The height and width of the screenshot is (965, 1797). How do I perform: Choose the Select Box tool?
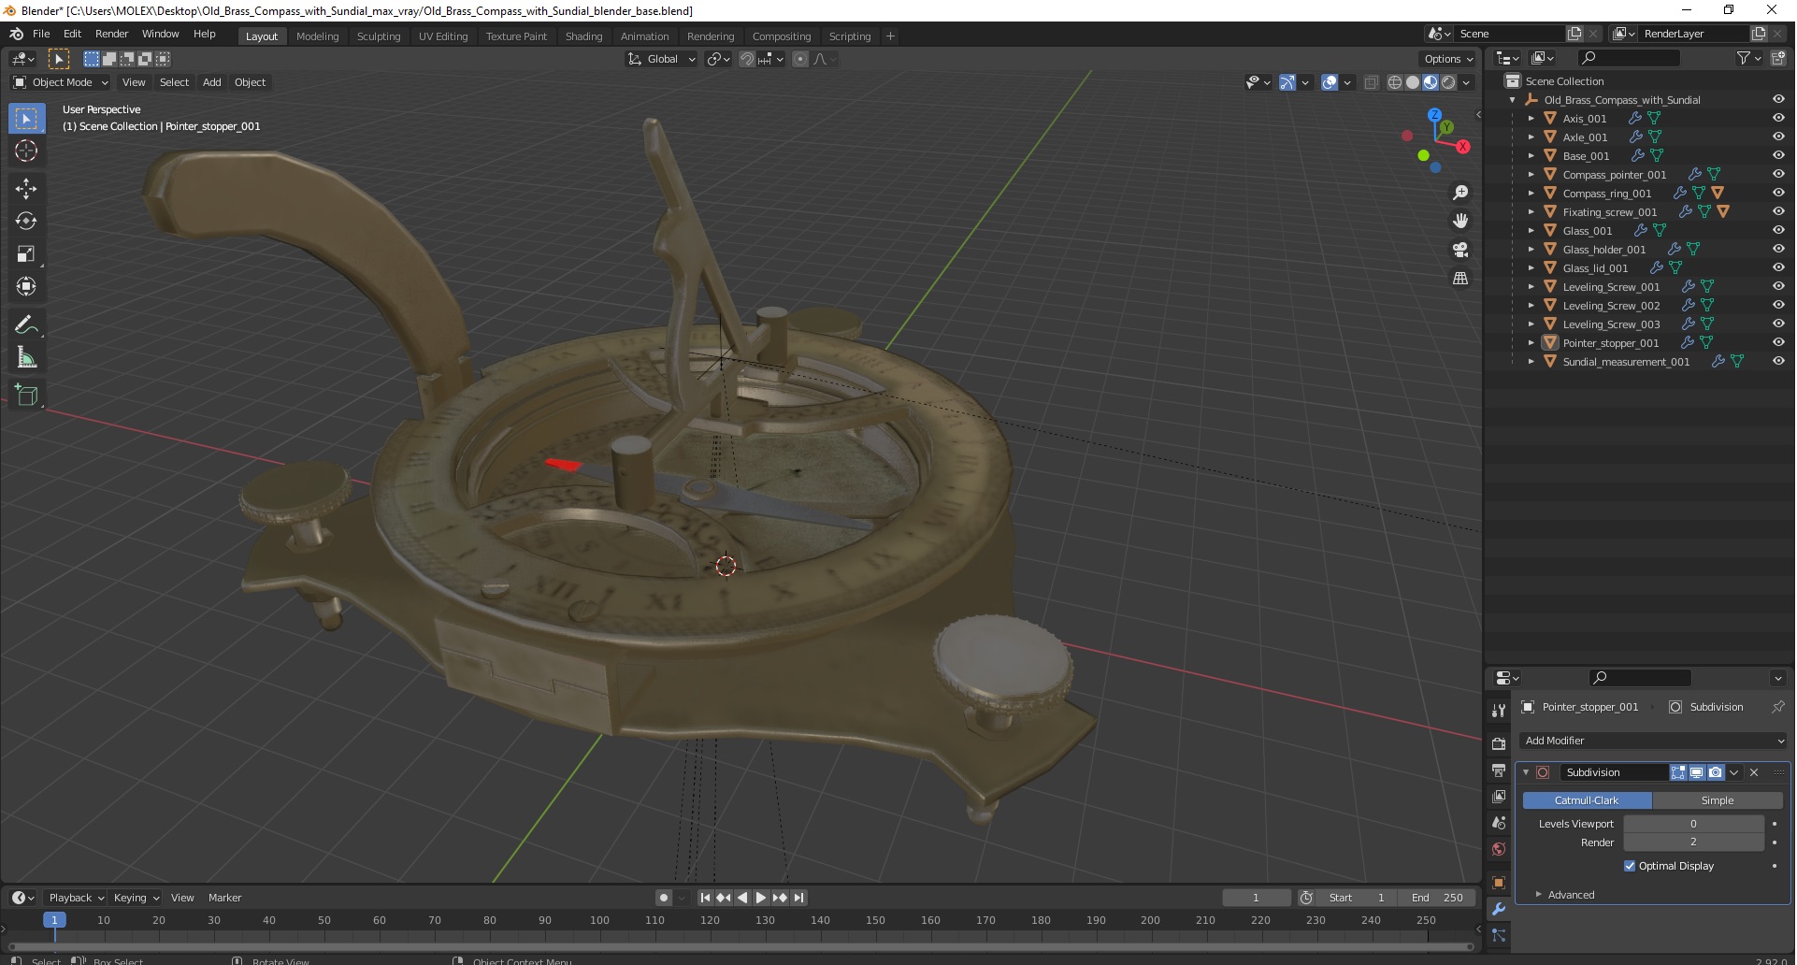pos(26,118)
